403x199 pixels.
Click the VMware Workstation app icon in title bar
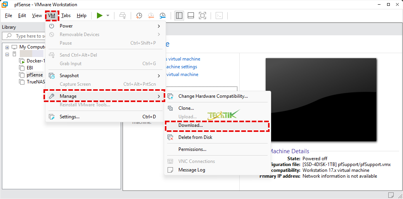point(5,4)
